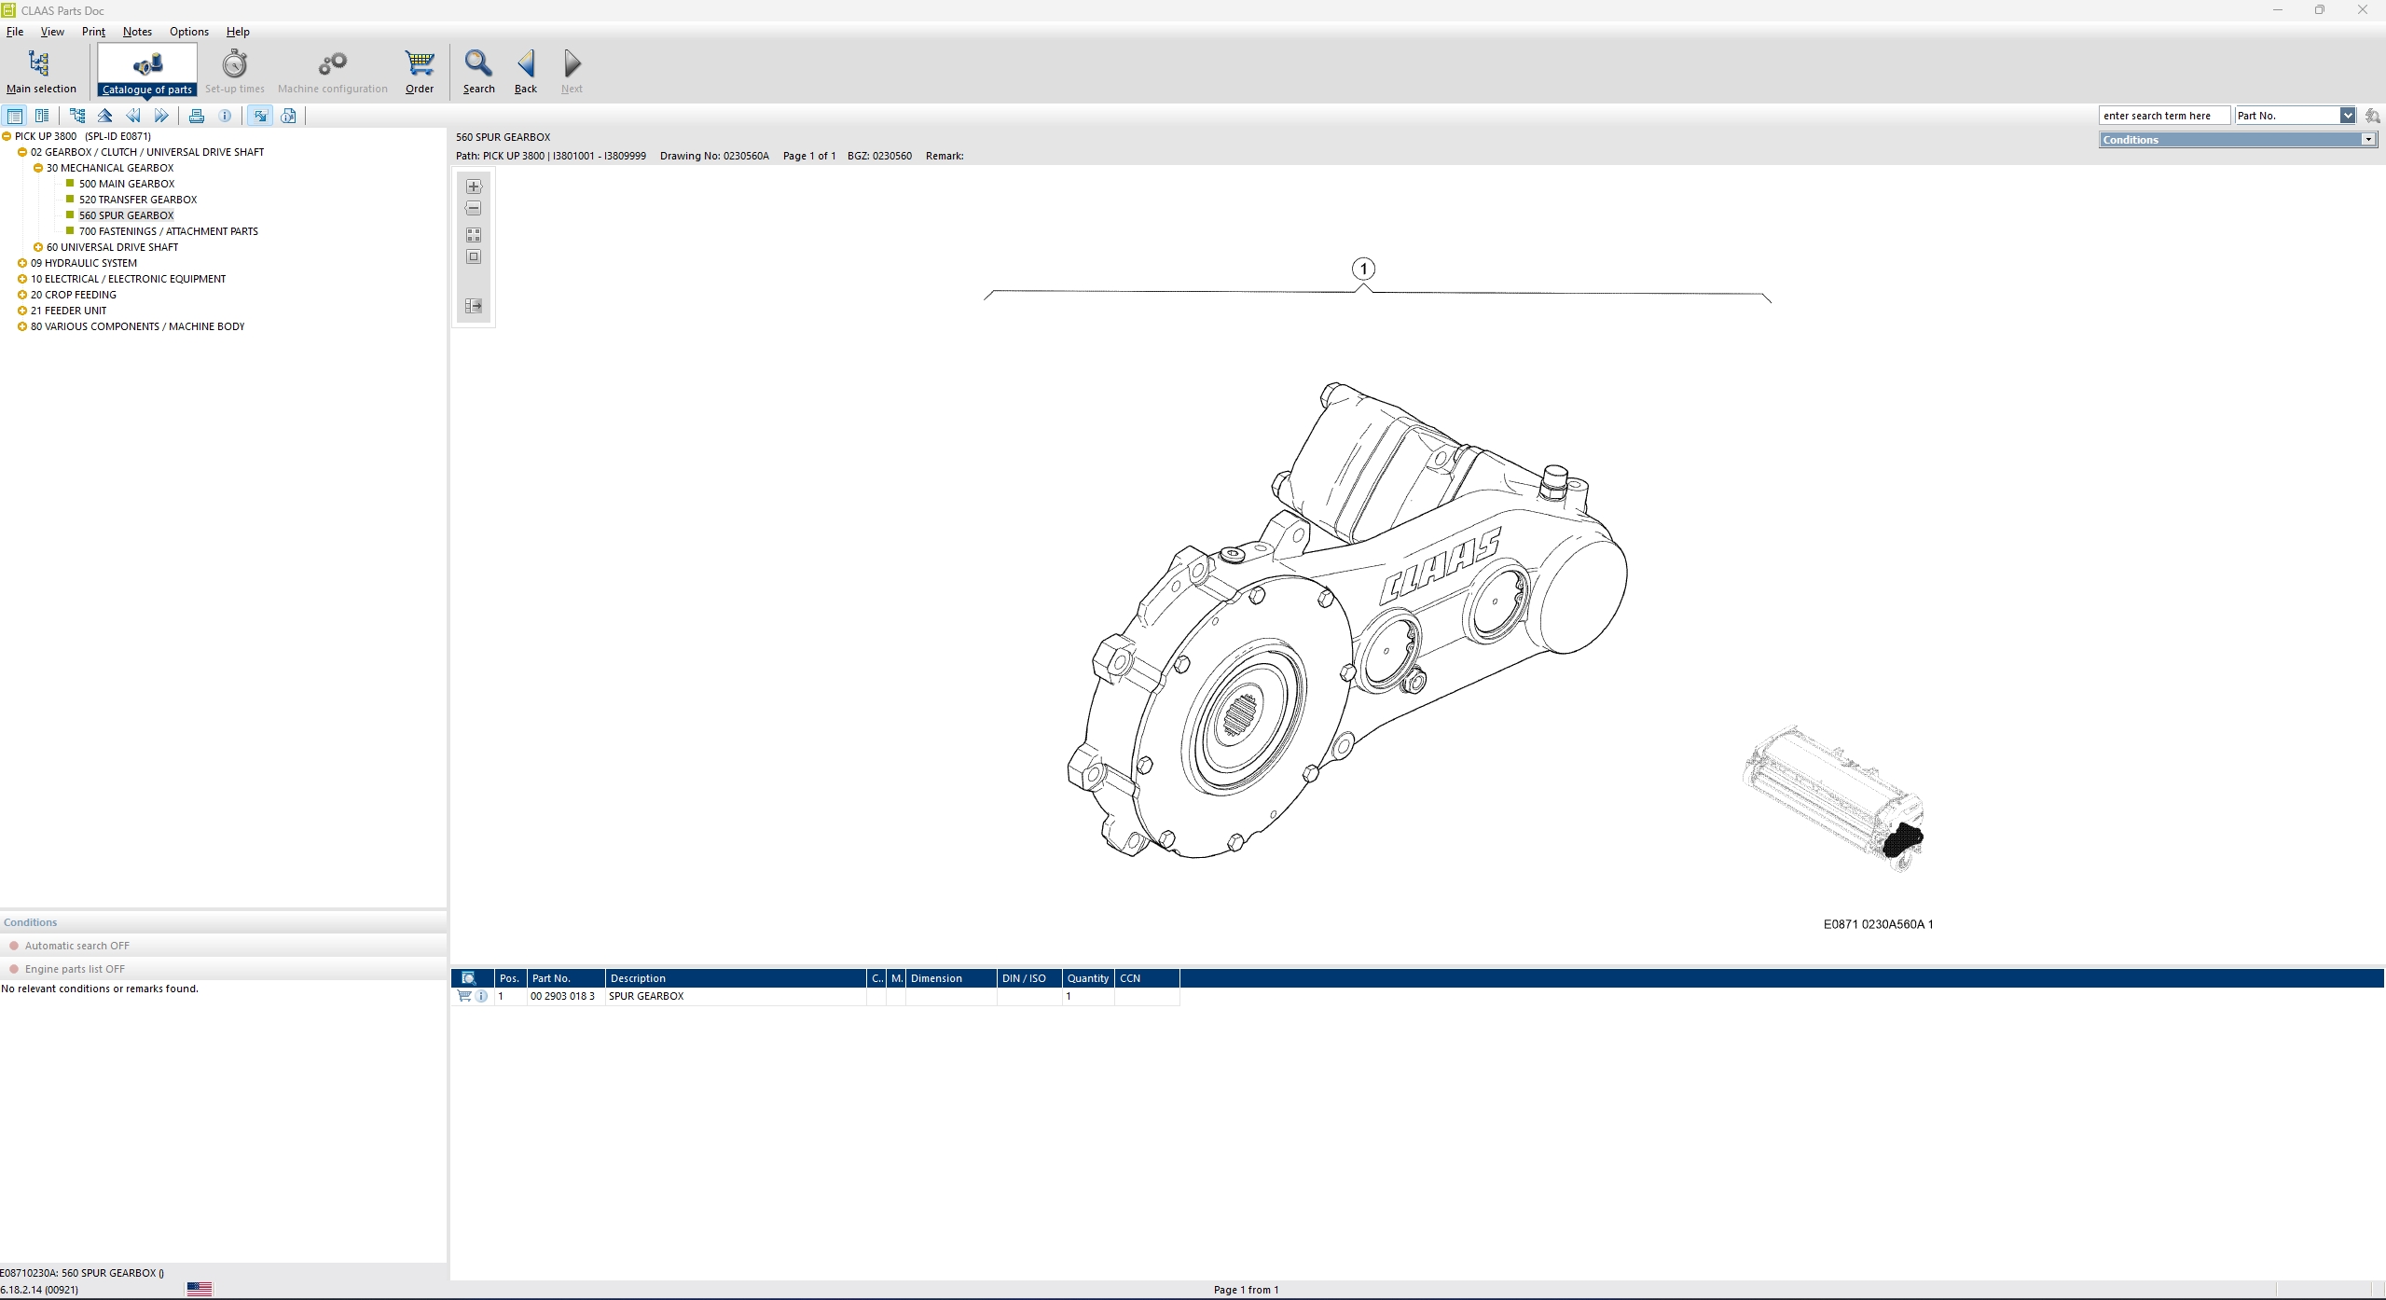Viewport: 2386px width, 1300px height.
Task: Toggle the drawing-link arrows icon
Action: pyautogui.click(x=260, y=116)
